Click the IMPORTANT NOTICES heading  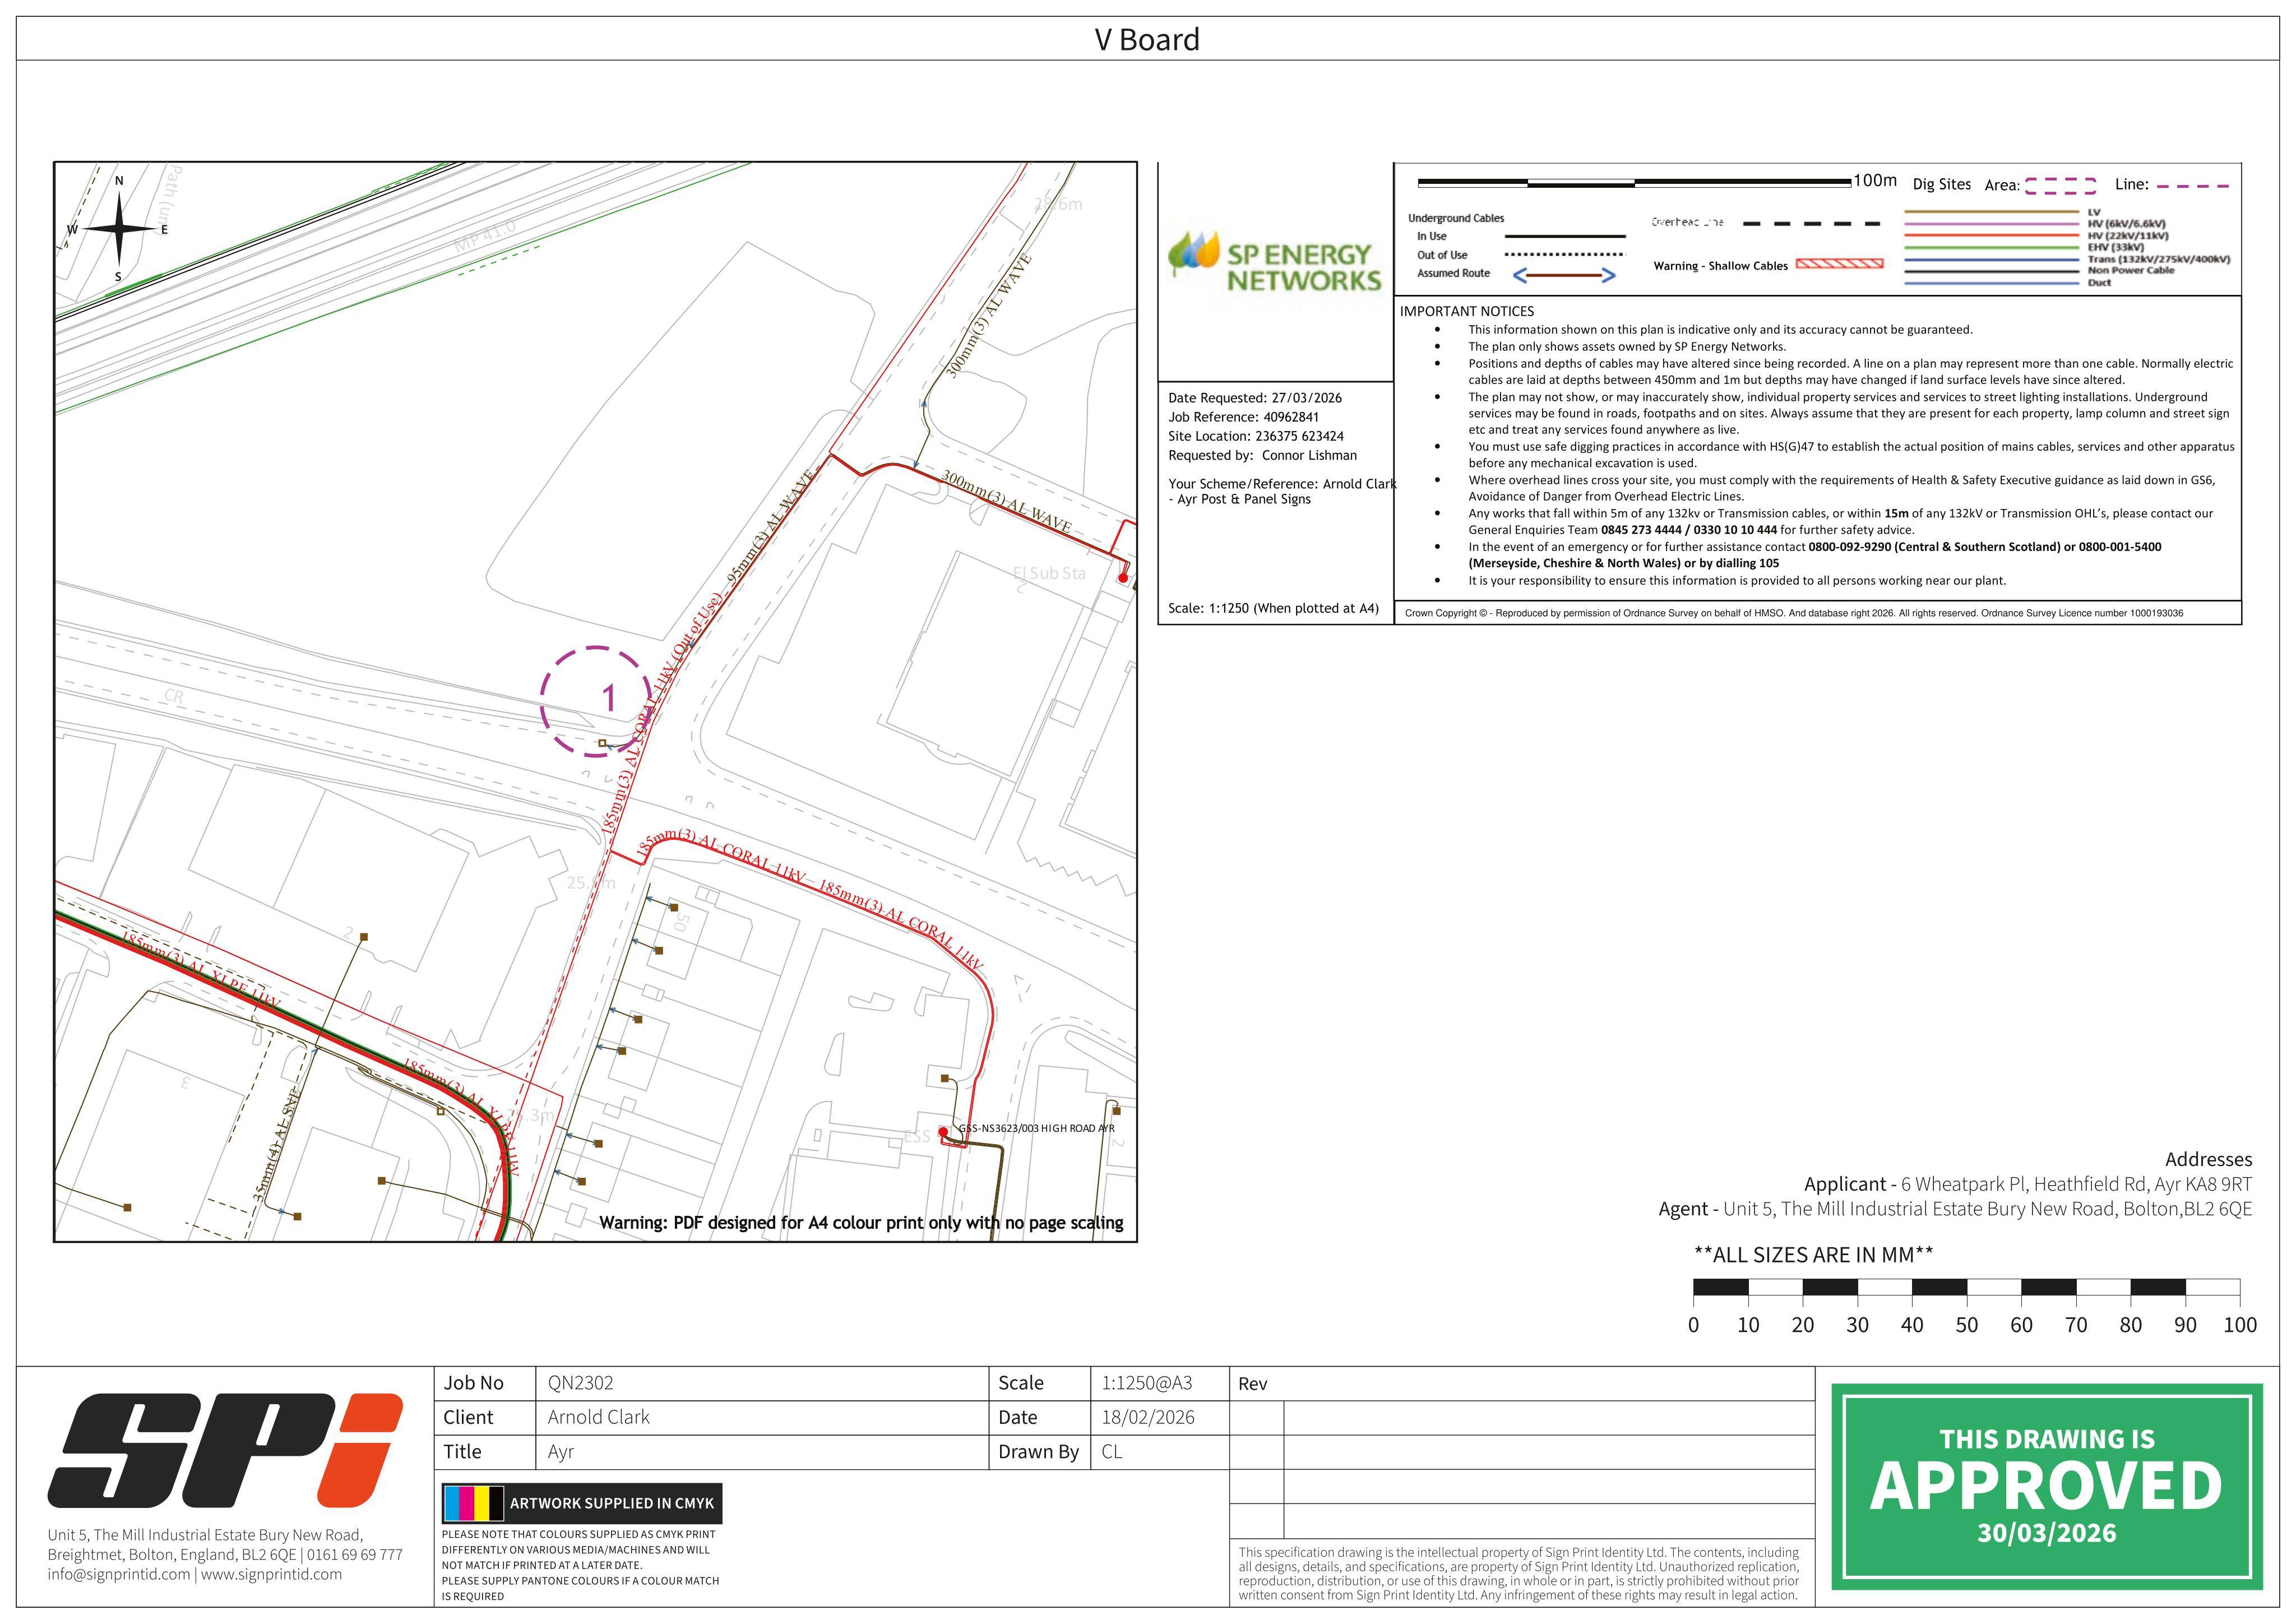[x=1466, y=311]
